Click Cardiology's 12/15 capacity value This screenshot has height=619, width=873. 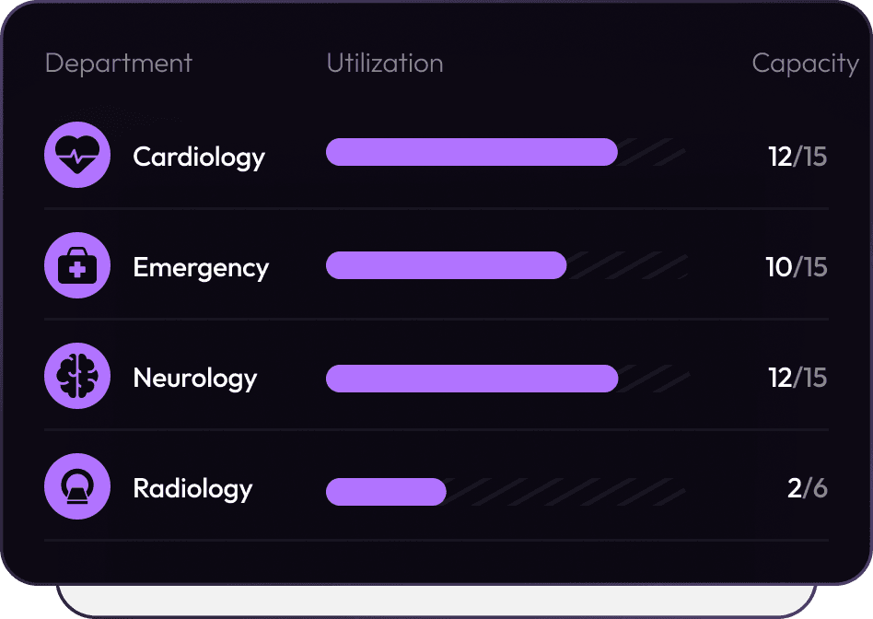797,157
